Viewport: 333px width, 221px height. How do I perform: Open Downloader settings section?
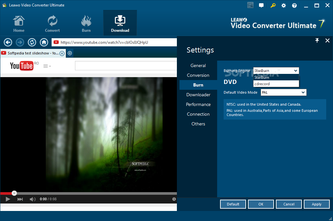tap(198, 95)
